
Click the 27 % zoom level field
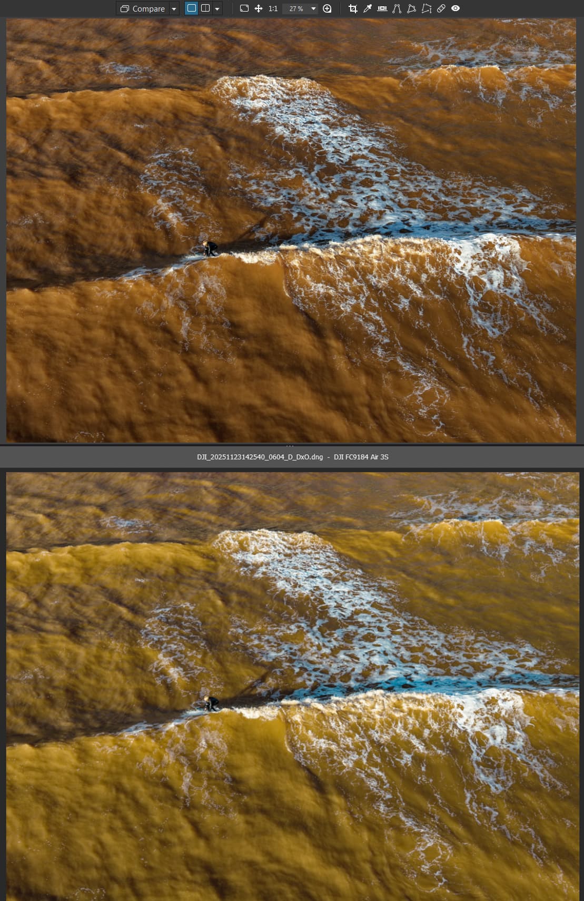(296, 9)
